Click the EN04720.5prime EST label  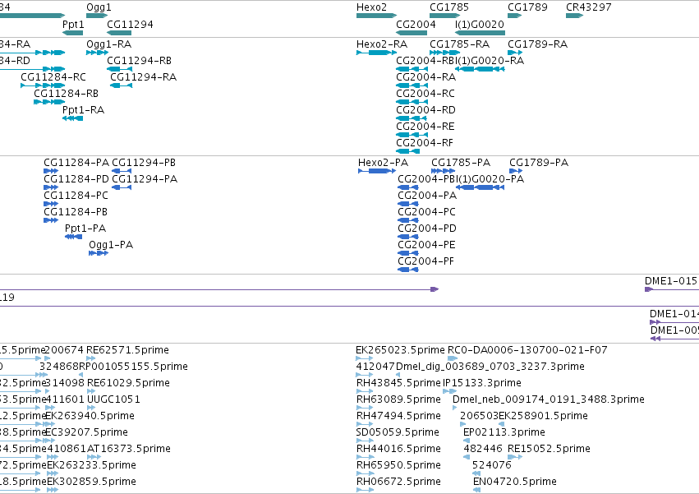(x=514, y=482)
